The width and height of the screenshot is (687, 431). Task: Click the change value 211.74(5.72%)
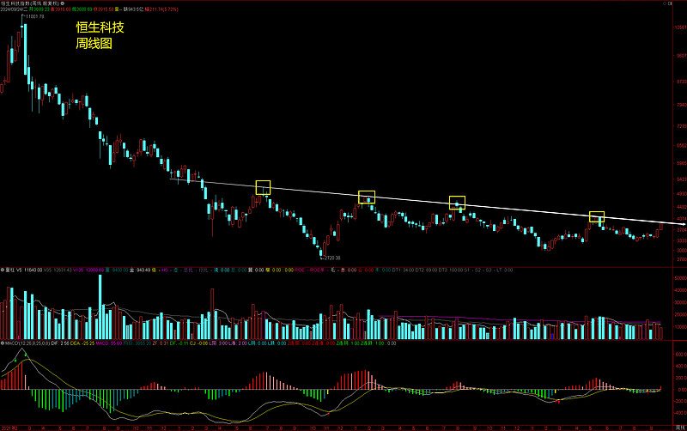163,9
